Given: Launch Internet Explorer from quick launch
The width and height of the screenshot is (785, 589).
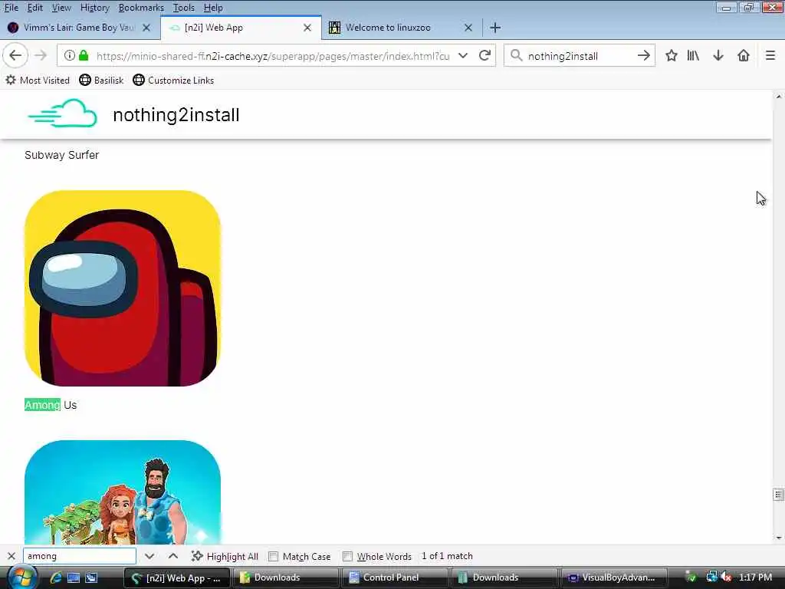Looking at the screenshot, I should click(x=55, y=577).
